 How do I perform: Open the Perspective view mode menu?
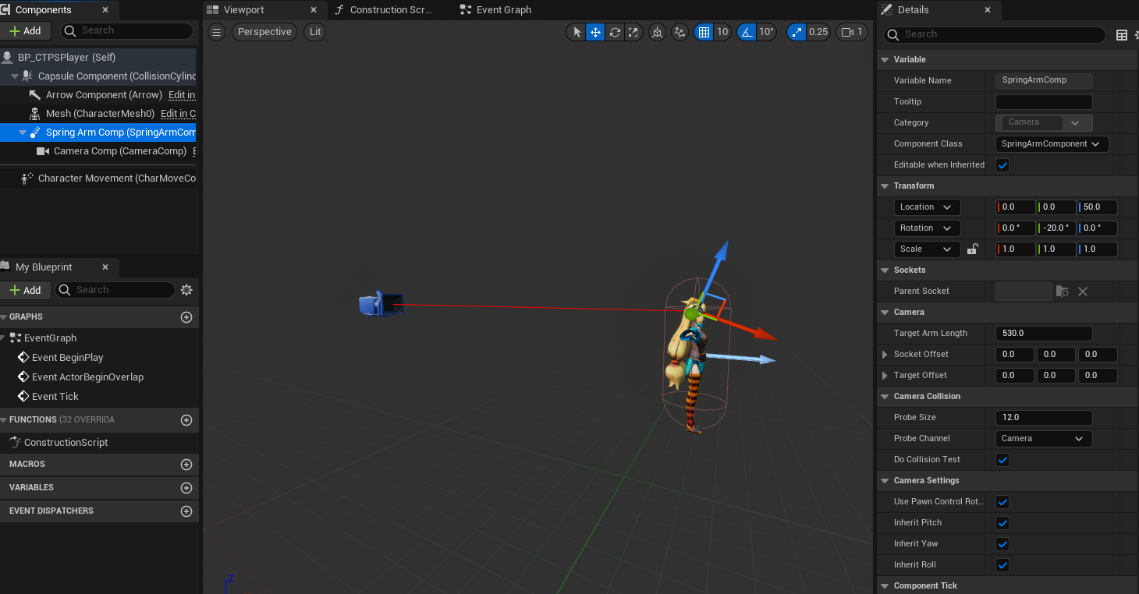pyautogui.click(x=264, y=32)
